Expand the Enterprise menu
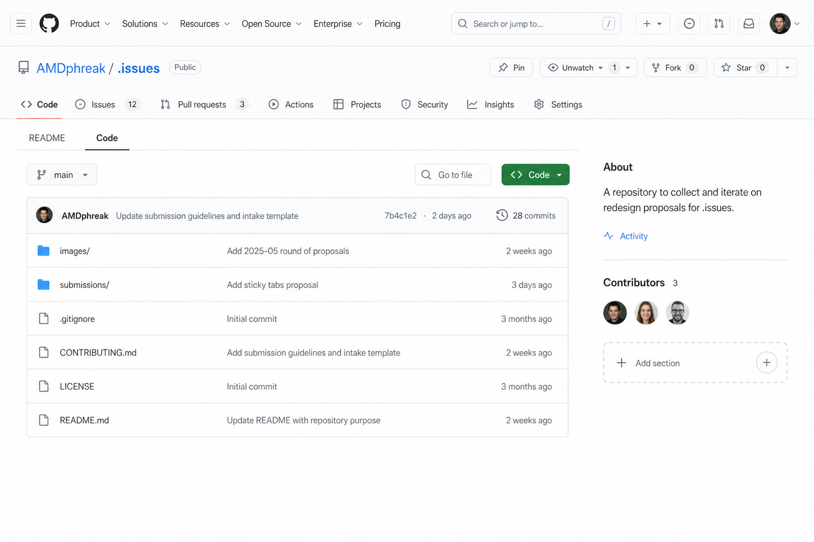The image size is (814, 542). pos(338,24)
